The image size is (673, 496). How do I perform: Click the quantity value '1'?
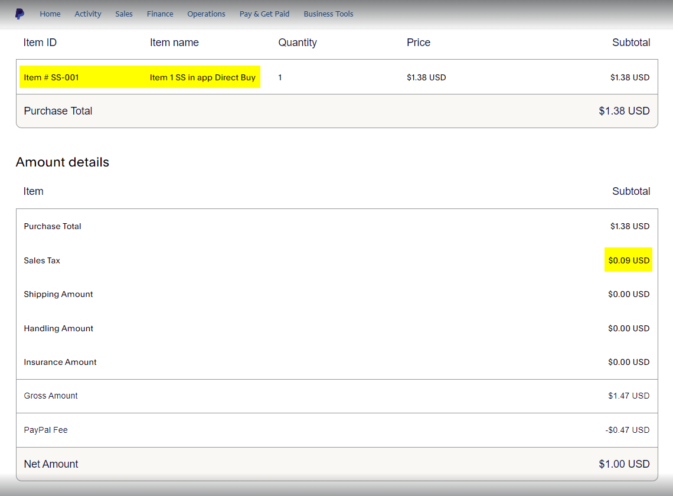pyautogui.click(x=280, y=77)
